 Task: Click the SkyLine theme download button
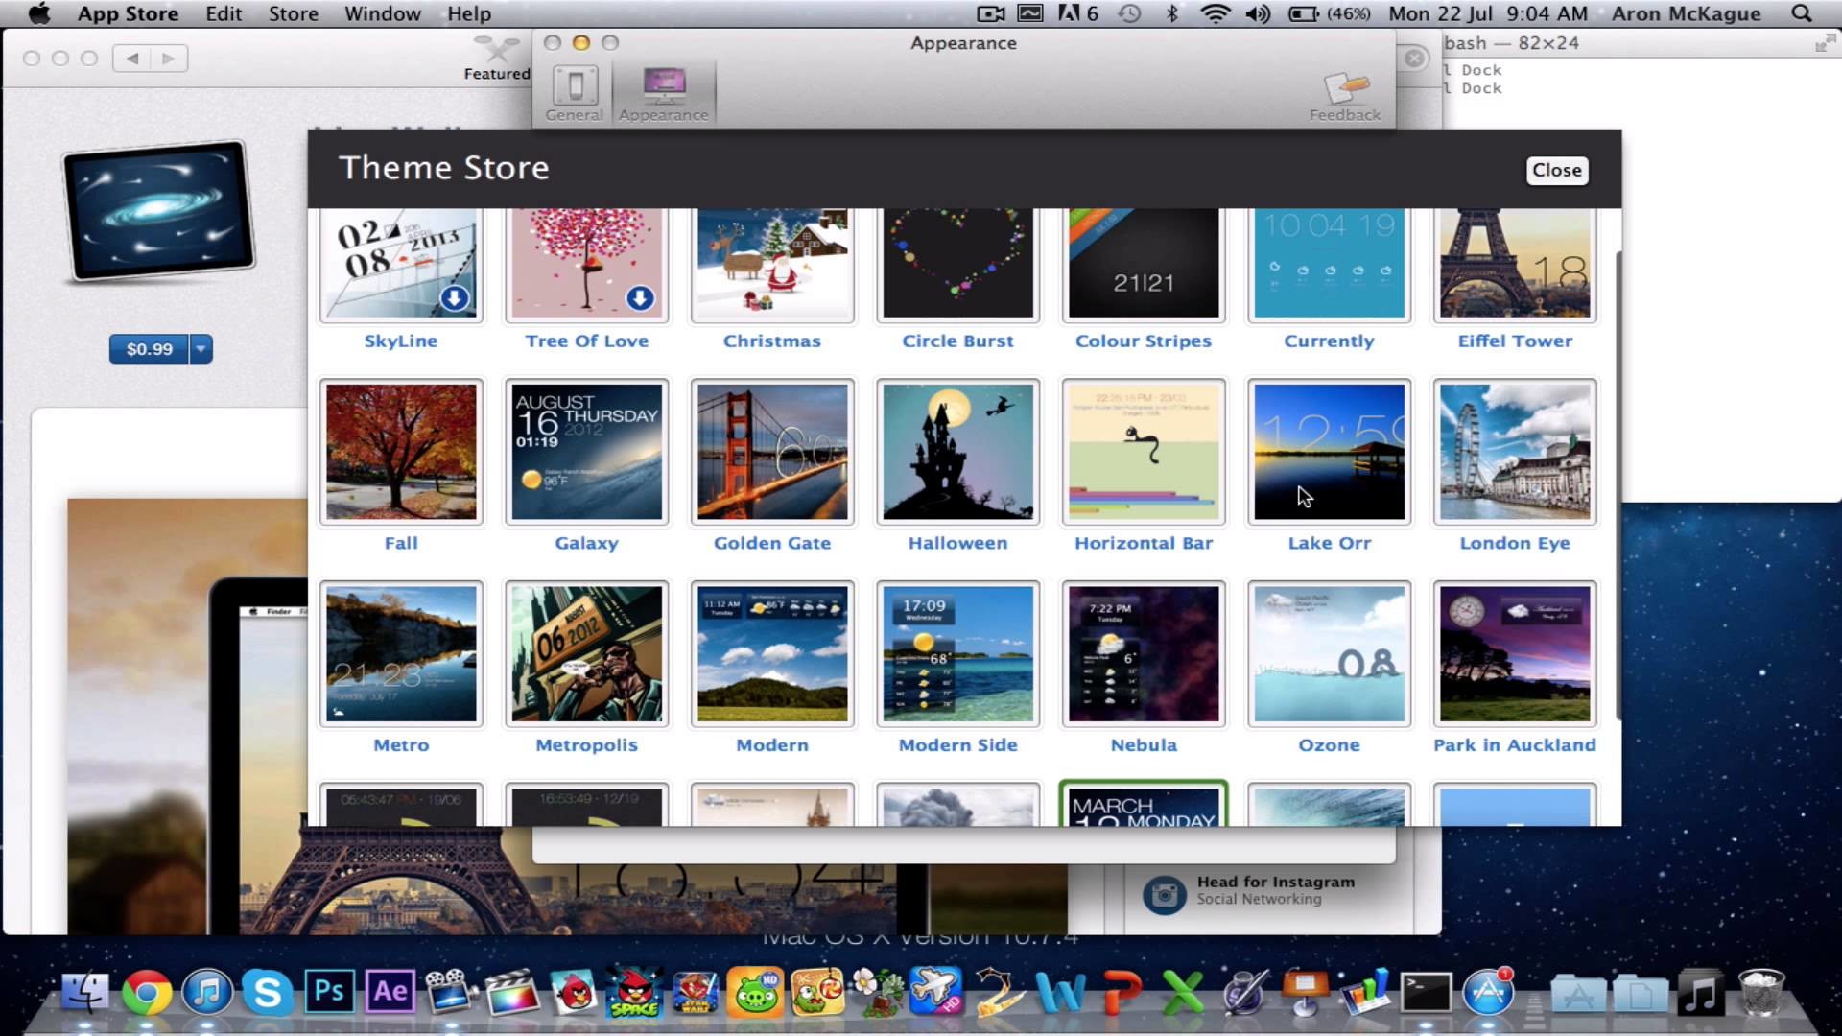pos(453,296)
